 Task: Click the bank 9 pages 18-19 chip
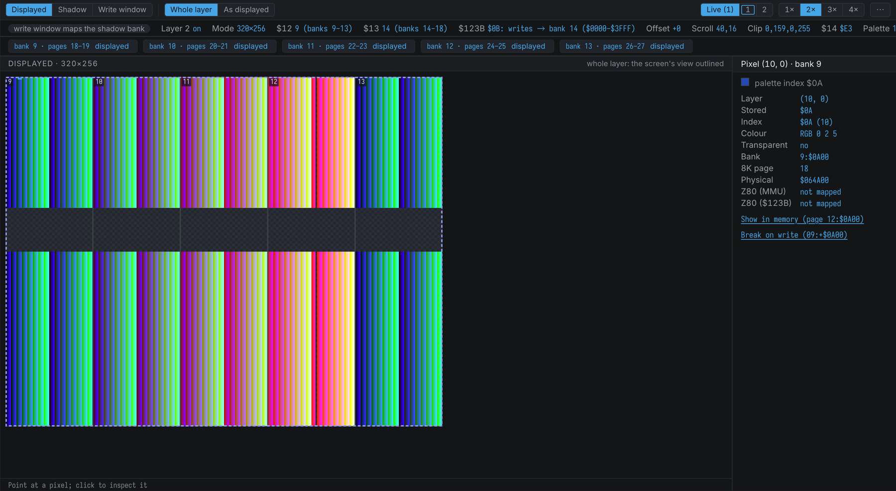(x=72, y=46)
